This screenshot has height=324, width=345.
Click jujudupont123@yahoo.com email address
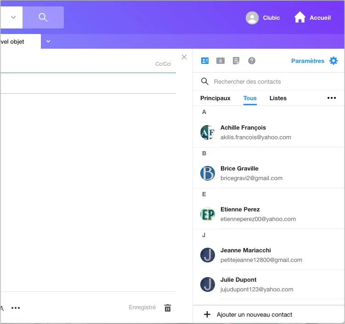257,290
